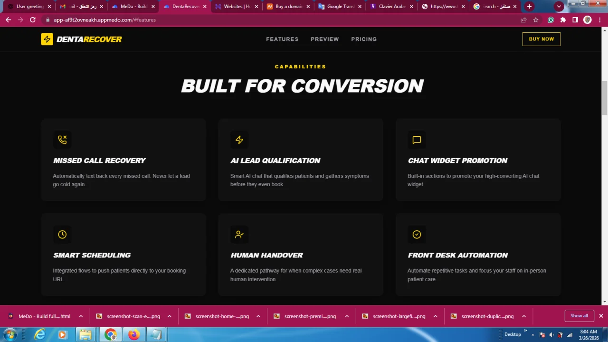Reload the page with the refresh icon
The image size is (608, 342).
[32, 20]
